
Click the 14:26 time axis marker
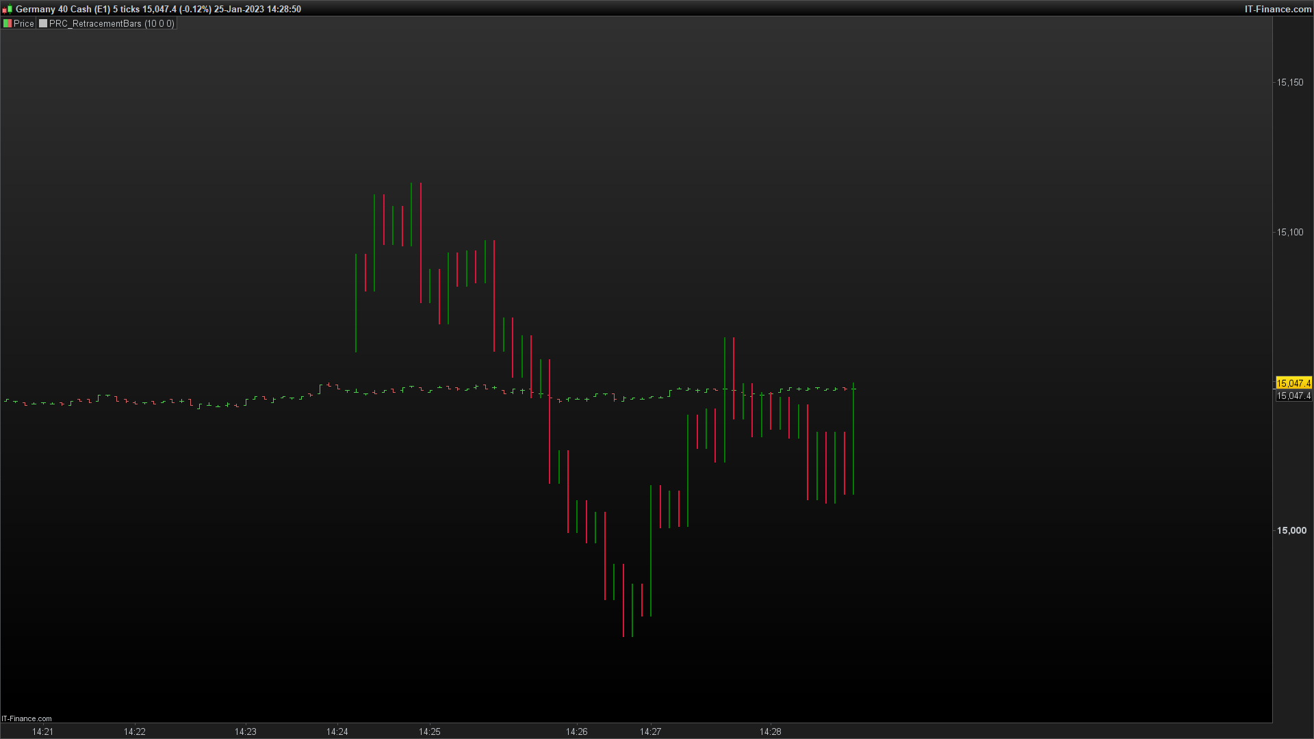[x=576, y=731]
